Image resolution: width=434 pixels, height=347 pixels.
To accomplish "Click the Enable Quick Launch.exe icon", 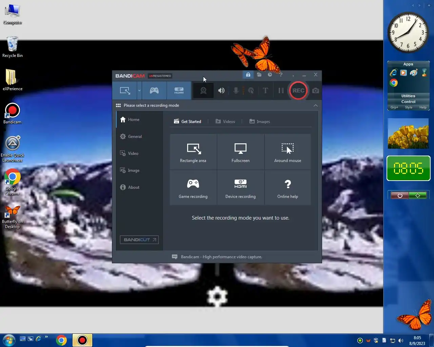I will click(13, 149).
